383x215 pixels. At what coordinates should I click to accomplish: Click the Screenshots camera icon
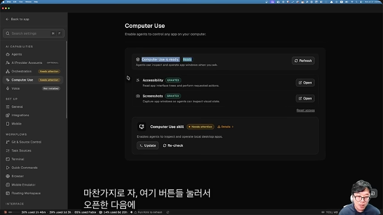(x=138, y=96)
